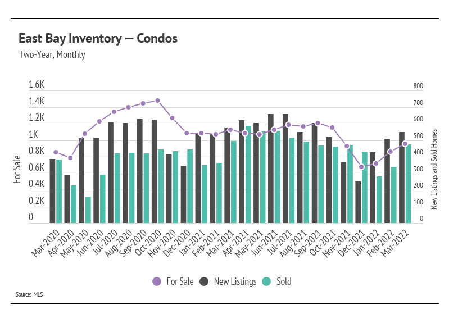Select the Oct-2020 For Sale peak point
Screen dimensions: 449x323
(157, 101)
